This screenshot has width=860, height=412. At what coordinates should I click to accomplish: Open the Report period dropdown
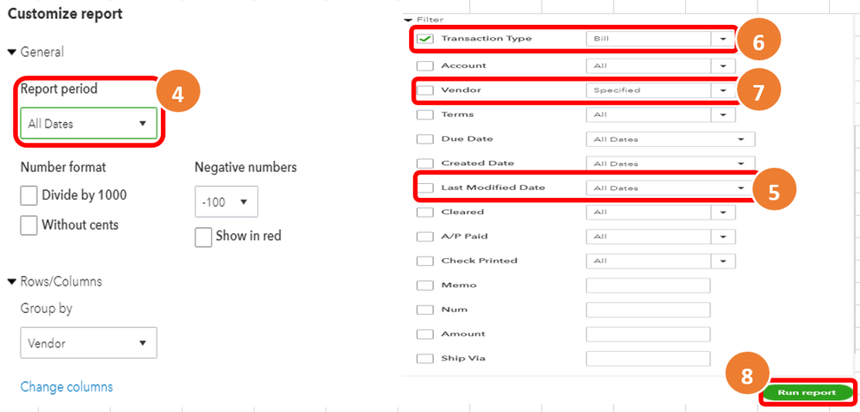[x=88, y=124]
